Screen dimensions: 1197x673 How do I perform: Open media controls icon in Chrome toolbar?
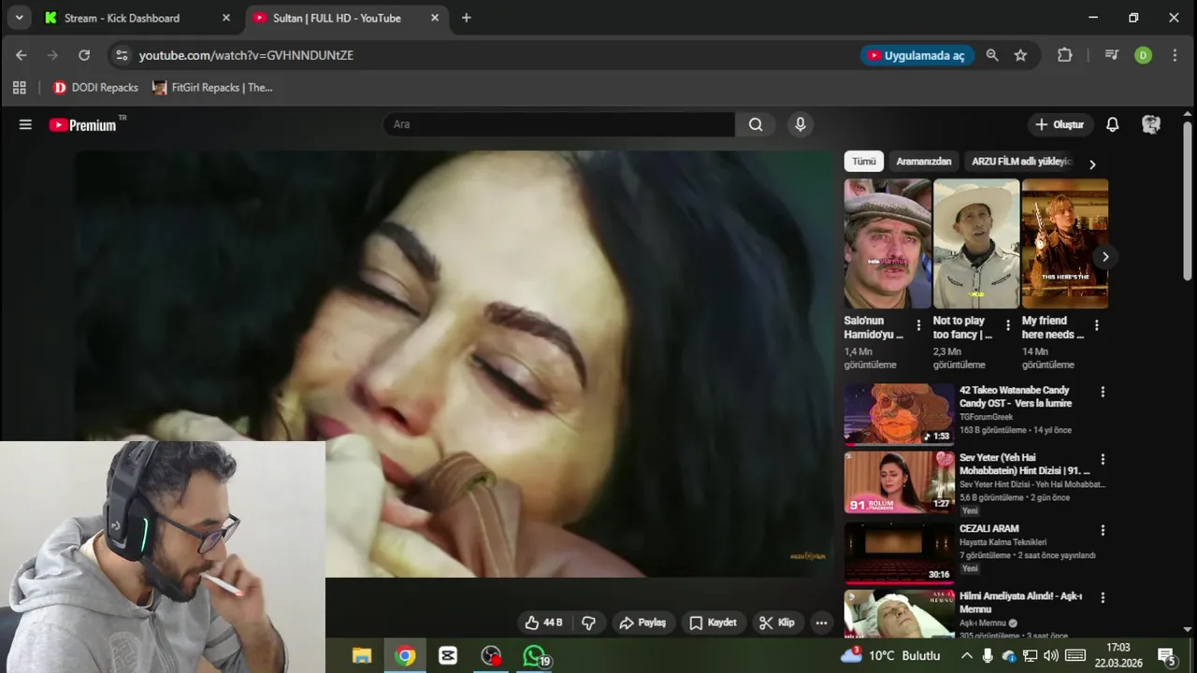pyautogui.click(x=1112, y=55)
